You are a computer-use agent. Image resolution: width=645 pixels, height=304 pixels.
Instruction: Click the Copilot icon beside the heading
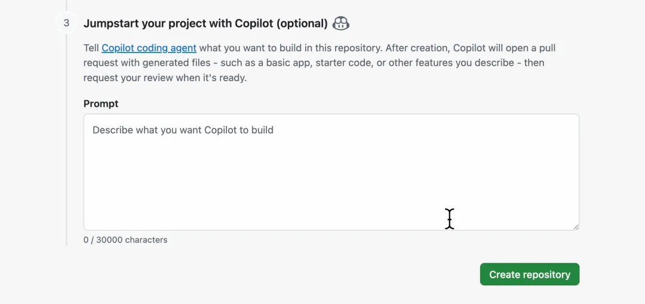[x=341, y=23]
